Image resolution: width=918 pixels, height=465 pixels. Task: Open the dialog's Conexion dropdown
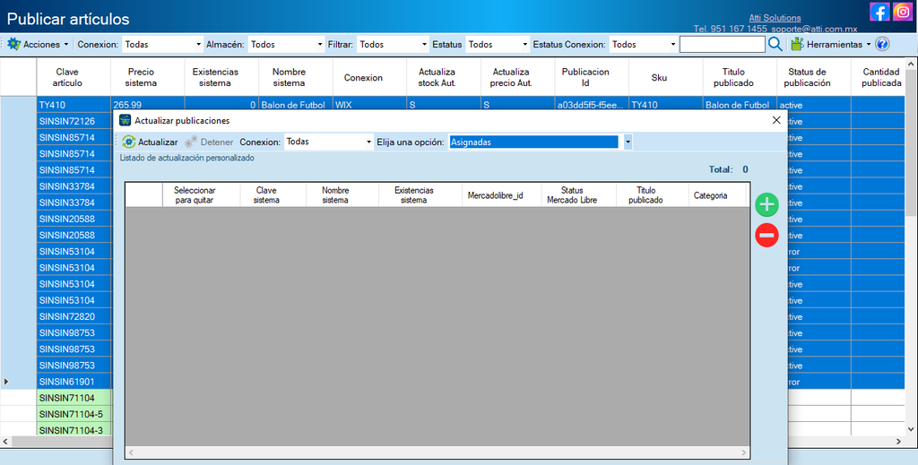click(328, 142)
